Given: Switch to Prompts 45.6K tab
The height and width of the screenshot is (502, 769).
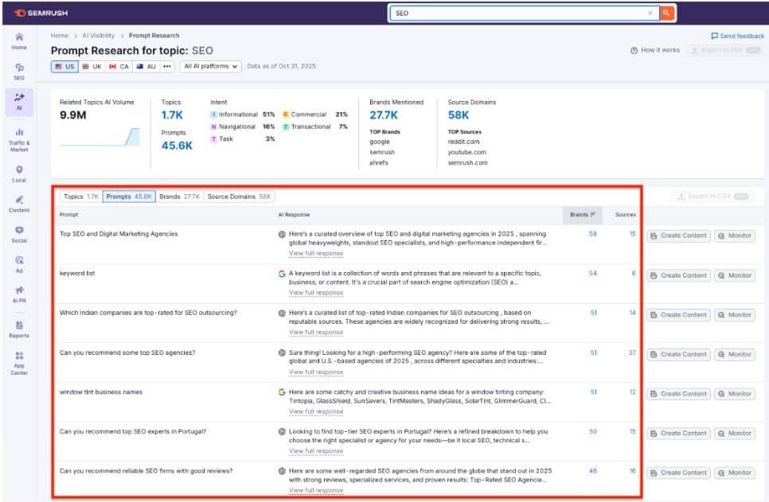Looking at the screenshot, I should coord(129,197).
